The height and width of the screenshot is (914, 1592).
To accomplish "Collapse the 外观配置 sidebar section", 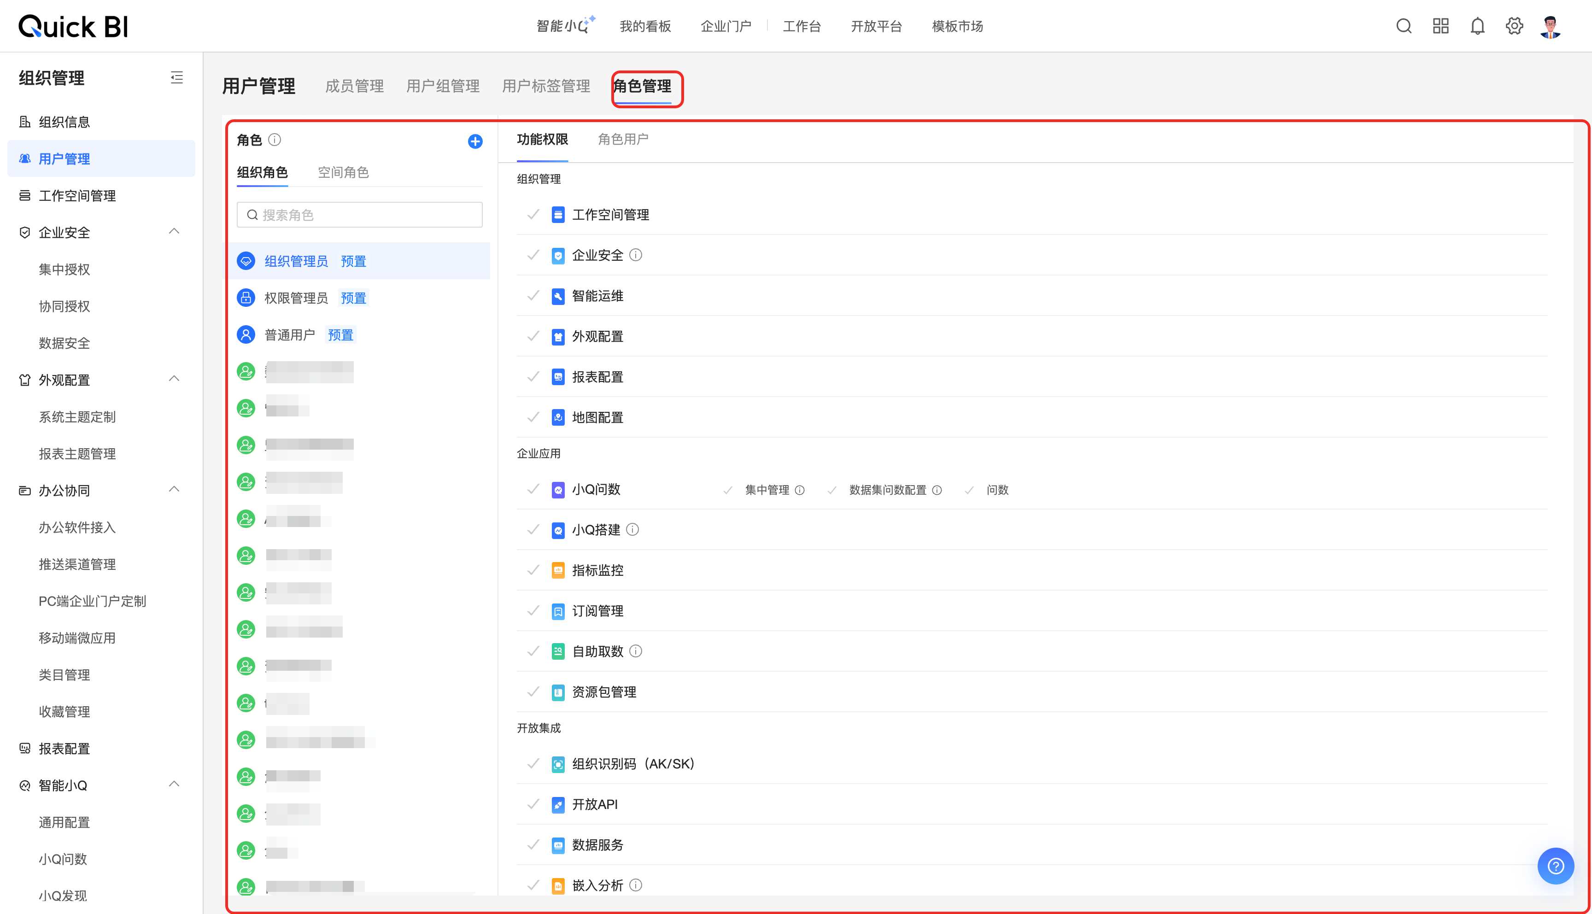I will click(175, 379).
